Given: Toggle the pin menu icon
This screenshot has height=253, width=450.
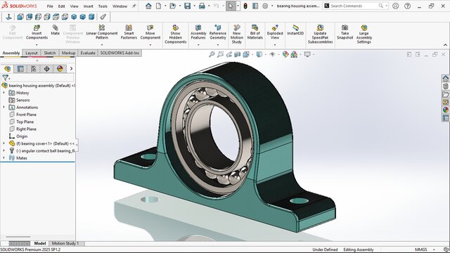Looking at the screenshot, I should (134, 6).
